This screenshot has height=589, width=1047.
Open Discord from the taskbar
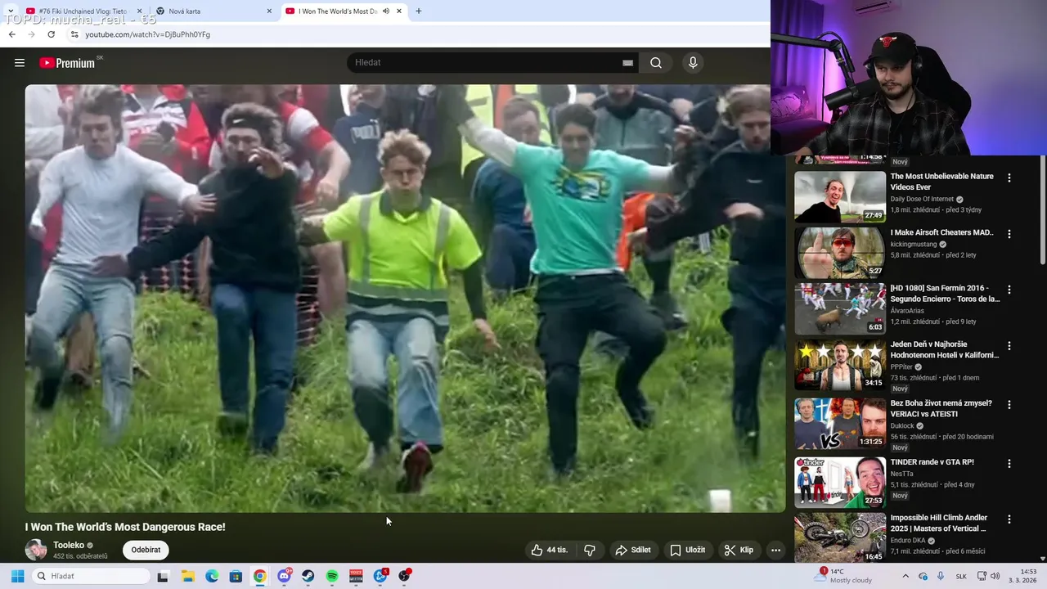(284, 576)
